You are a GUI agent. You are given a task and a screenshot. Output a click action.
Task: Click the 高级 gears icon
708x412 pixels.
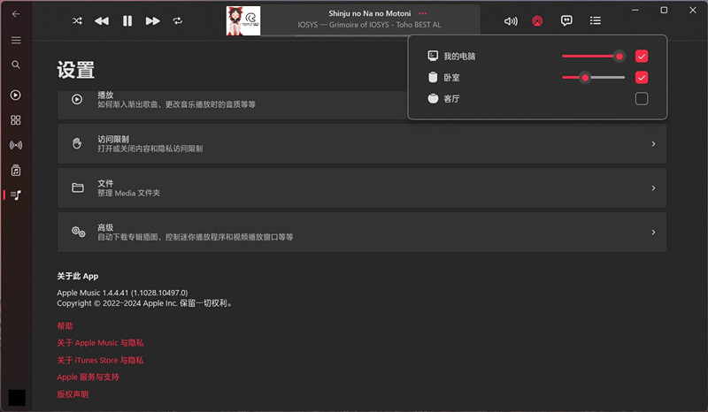coord(79,232)
